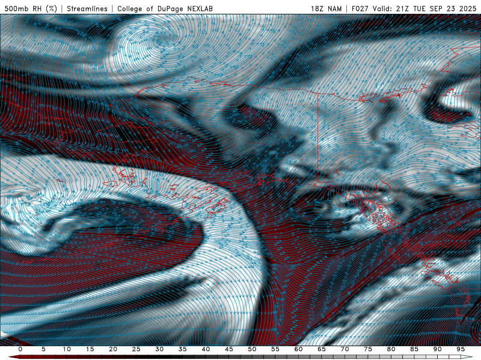Click the colorbar label "90"
Screen dimensions: 481x360
pyautogui.click(x=438, y=349)
